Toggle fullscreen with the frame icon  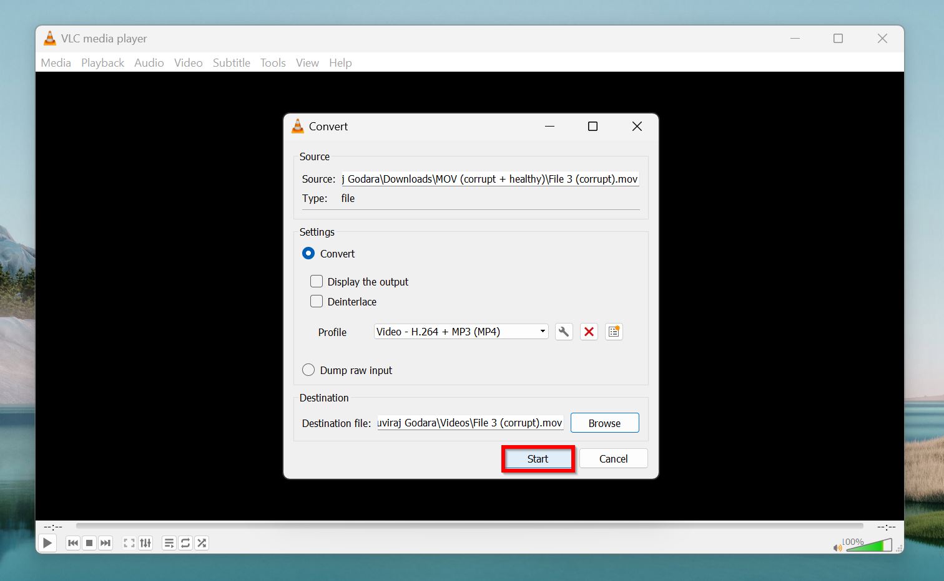(x=129, y=542)
